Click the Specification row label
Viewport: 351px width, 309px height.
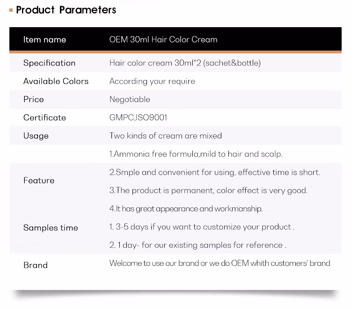[49, 63]
